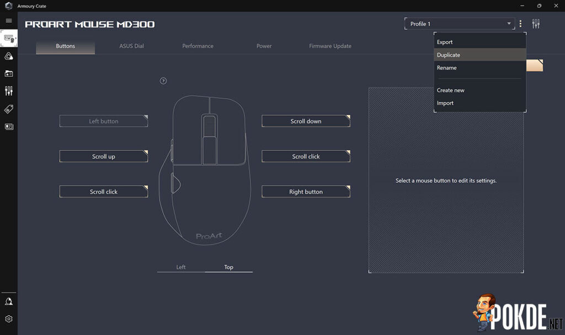Viewport: 565px width, 335px height.
Task: Choose Rename from profile menu
Action: click(x=480, y=68)
